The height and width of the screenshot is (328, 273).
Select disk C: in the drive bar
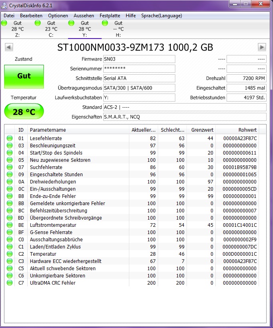pos(51,29)
